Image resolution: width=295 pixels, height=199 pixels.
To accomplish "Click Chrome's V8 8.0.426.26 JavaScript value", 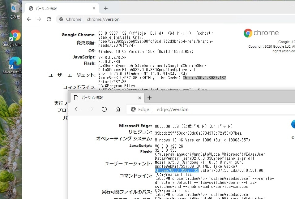I will [112, 58].
